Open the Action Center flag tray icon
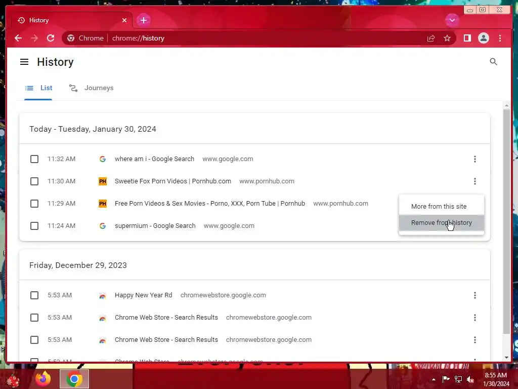Viewport: 518px width, 389px height. tap(446, 379)
